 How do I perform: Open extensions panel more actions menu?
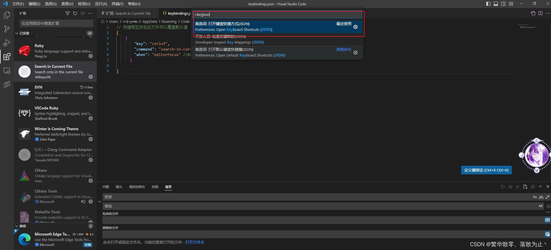(x=90, y=13)
